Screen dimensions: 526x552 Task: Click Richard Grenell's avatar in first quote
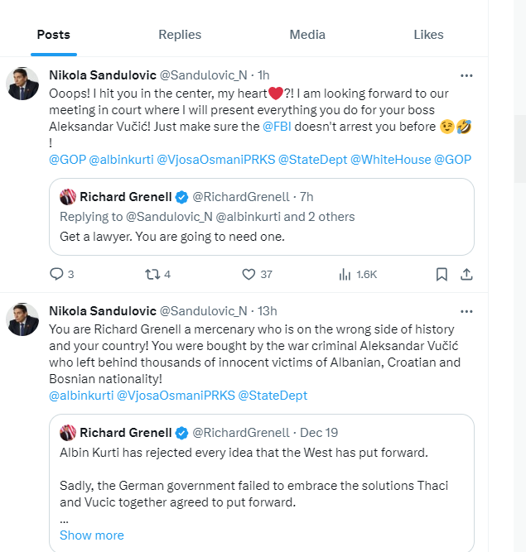point(69,197)
